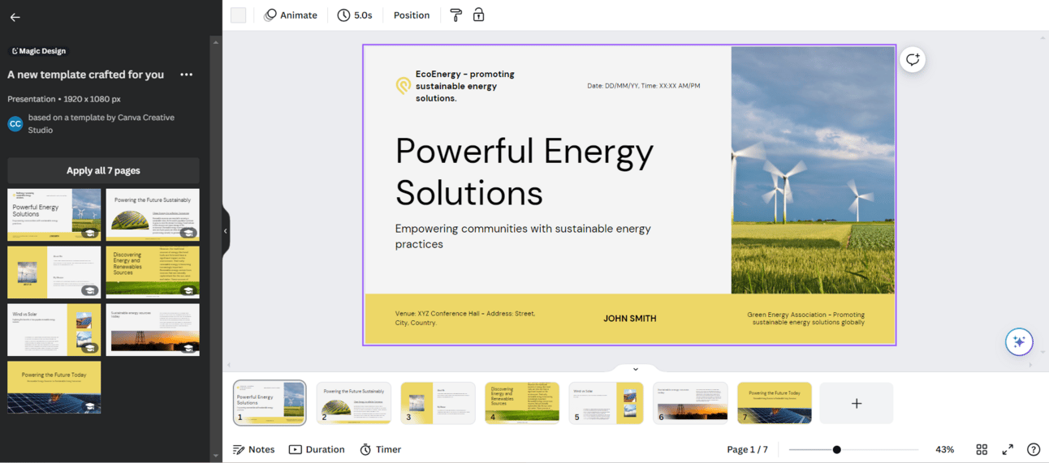
Task: Select the About Us template page in panel
Action: pyautogui.click(x=54, y=272)
